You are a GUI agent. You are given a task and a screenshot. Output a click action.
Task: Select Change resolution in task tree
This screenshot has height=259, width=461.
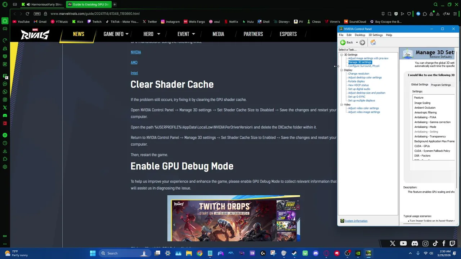(x=358, y=74)
